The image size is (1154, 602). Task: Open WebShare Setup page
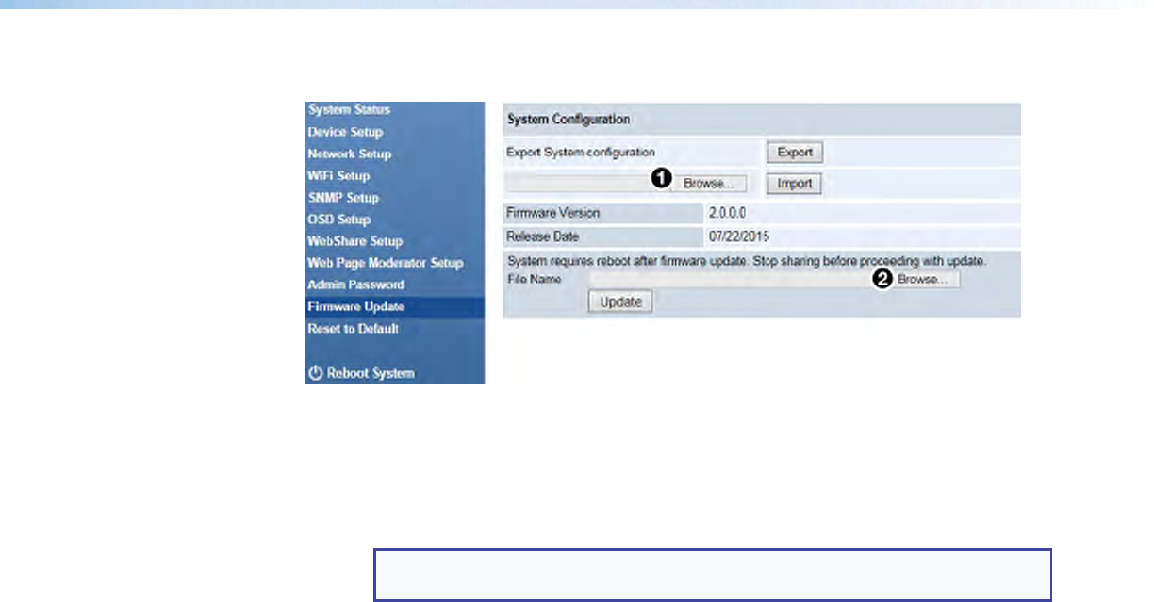pyautogui.click(x=354, y=241)
